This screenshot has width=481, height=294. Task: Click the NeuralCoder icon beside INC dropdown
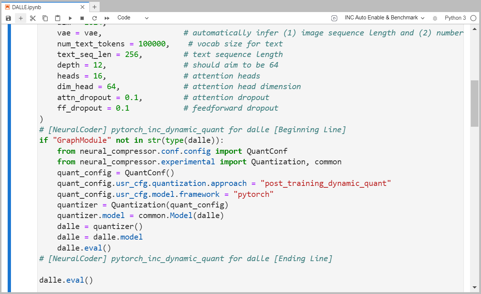pyautogui.click(x=334, y=18)
